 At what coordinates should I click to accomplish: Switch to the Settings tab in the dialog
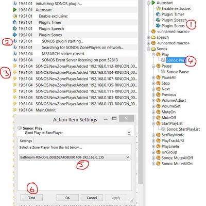pyautogui.click(x=26, y=141)
